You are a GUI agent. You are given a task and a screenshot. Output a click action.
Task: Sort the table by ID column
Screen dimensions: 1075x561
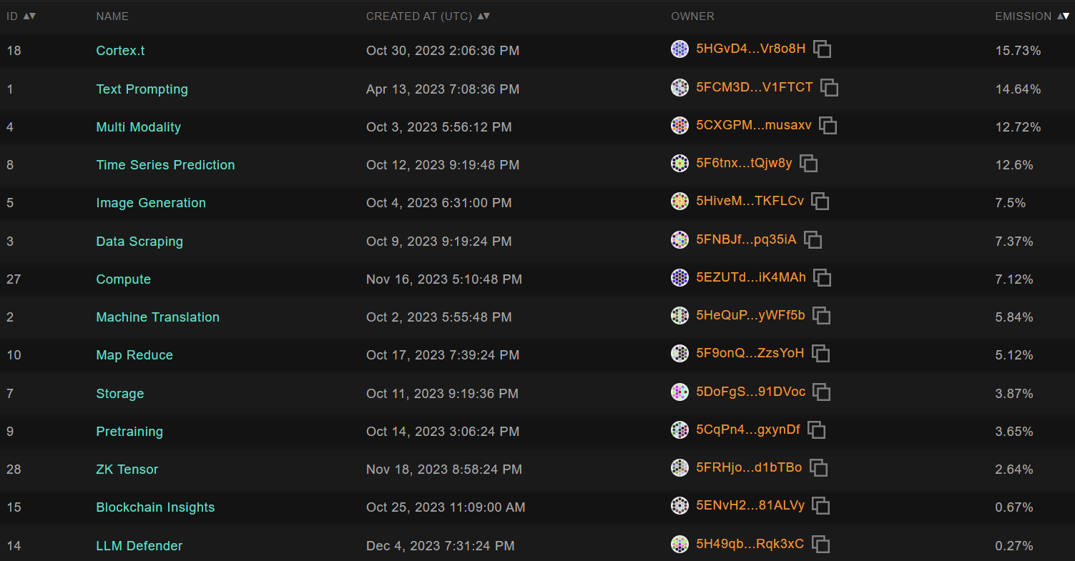[29, 16]
